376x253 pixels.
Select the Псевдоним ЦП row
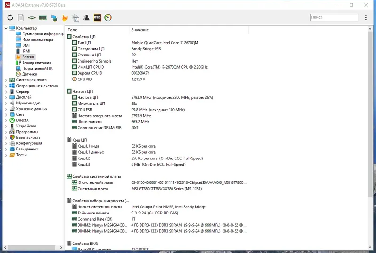tap(158, 49)
